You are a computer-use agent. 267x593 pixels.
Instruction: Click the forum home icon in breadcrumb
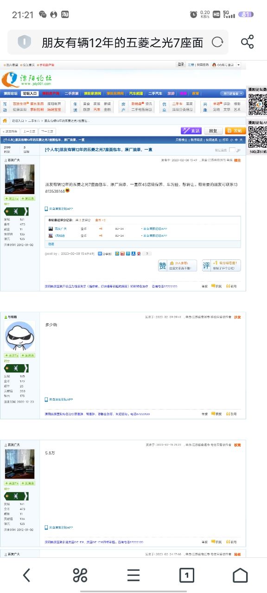click(x=5, y=120)
